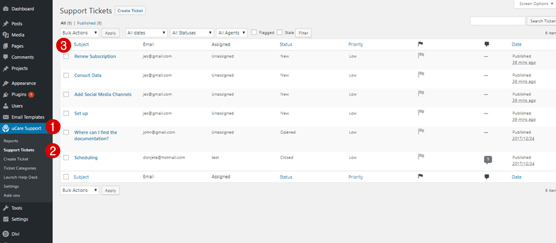Click the Tools wrench icon
This screenshot has width=556, height=243.
pos(5,208)
